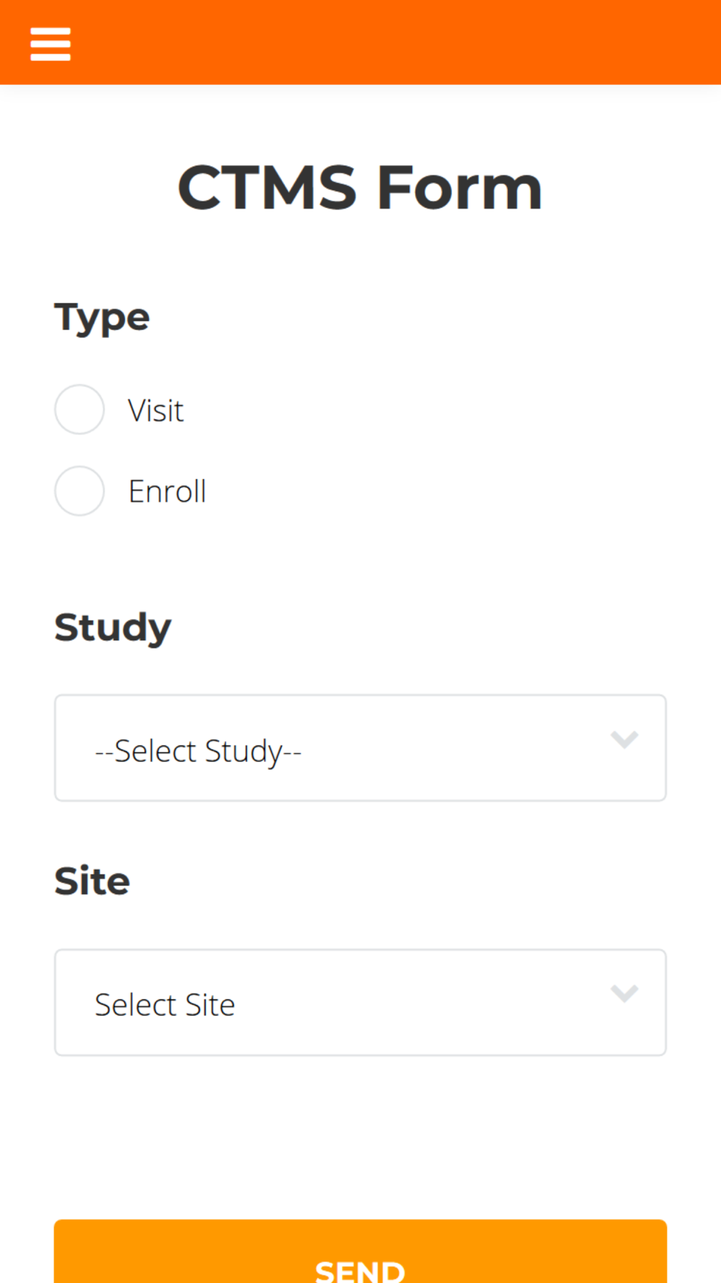The height and width of the screenshot is (1283, 721).
Task: Click empty space below the Site dropdown
Action: click(x=360, y=1137)
